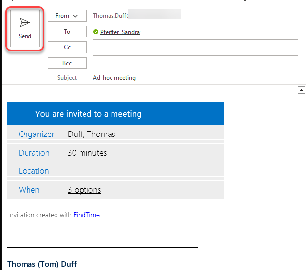
Task: Click the 30 minutes duration text
Action: [x=87, y=153]
